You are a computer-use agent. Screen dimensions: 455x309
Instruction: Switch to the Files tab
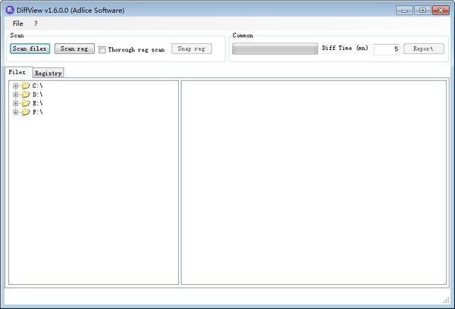[17, 73]
